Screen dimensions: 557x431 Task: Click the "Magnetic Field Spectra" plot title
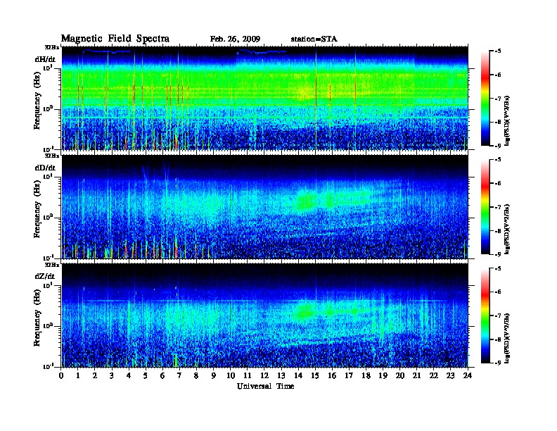pyautogui.click(x=115, y=39)
